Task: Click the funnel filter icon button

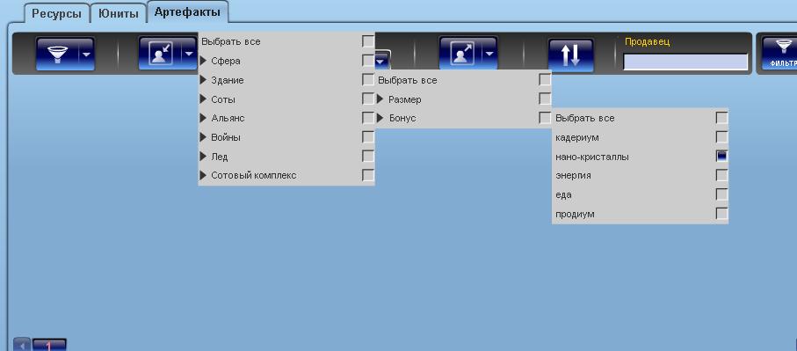Action: coord(57,54)
